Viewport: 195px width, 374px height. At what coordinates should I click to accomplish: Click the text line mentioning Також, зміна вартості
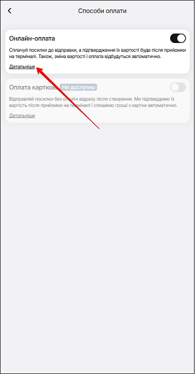pos(85,57)
